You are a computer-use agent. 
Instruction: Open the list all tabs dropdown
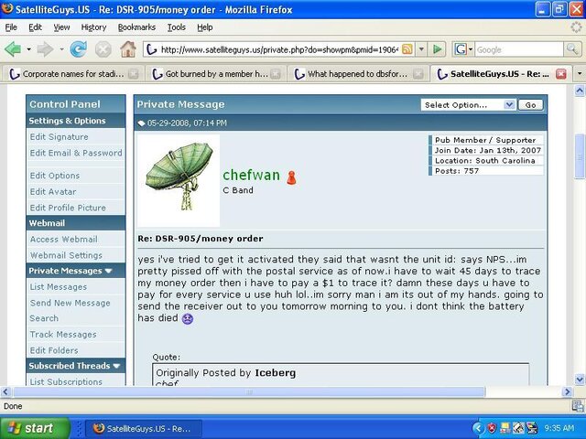580,73
